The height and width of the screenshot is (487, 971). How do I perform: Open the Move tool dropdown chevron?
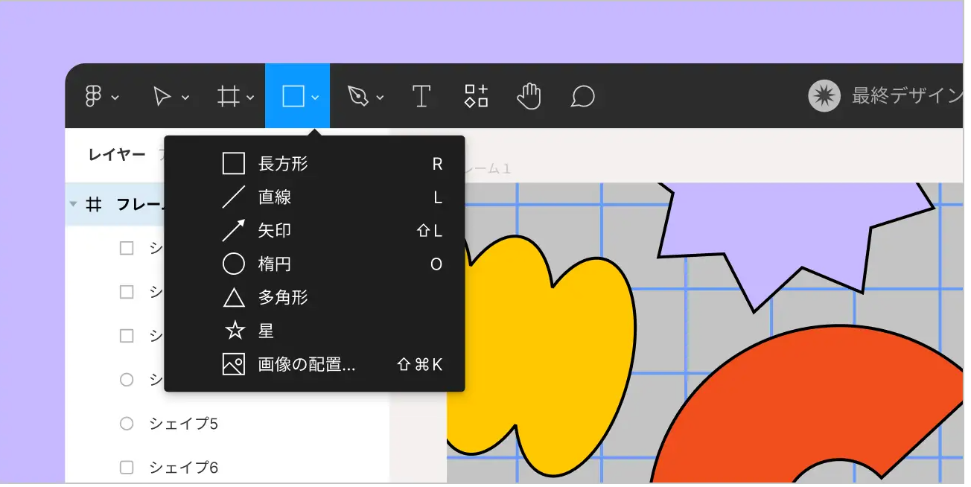coord(185,97)
